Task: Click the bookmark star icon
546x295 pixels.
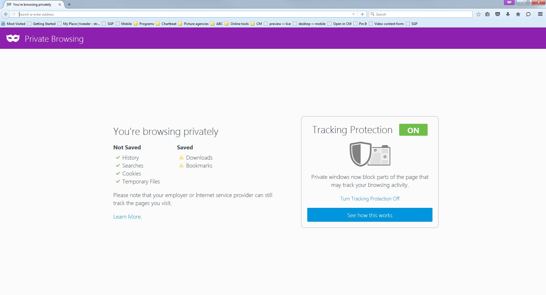Action: (479, 14)
